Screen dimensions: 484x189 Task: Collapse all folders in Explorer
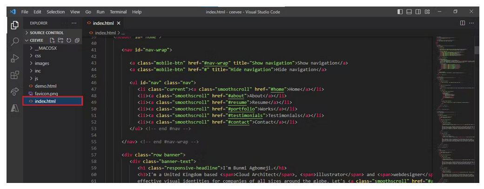pos(76,40)
